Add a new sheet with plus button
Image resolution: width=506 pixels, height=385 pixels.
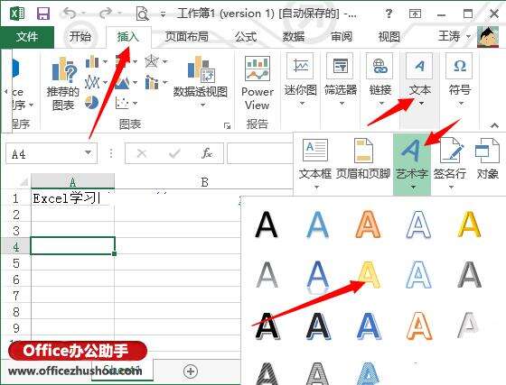coord(191,371)
